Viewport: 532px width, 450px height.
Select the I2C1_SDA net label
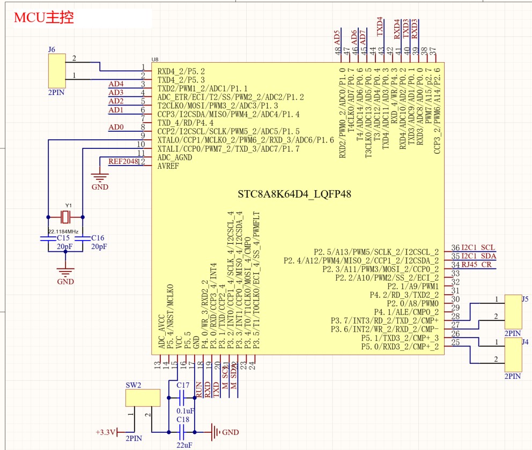pyautogui.click(x=479, y=256)
